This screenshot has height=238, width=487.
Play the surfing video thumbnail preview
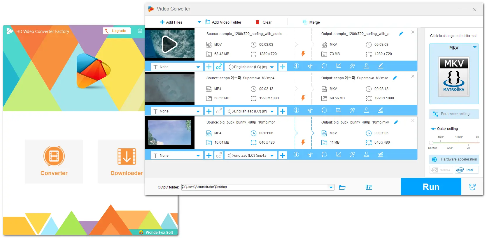[x=170, y=44]
